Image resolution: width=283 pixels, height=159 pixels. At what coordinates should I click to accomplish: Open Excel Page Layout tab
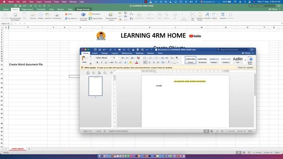[27, 9]
